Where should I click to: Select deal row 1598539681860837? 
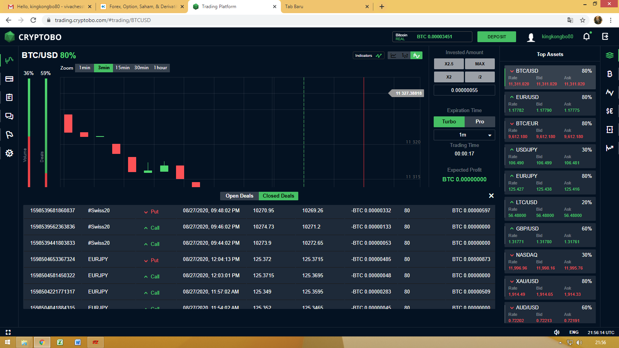[x=259, y=211]
